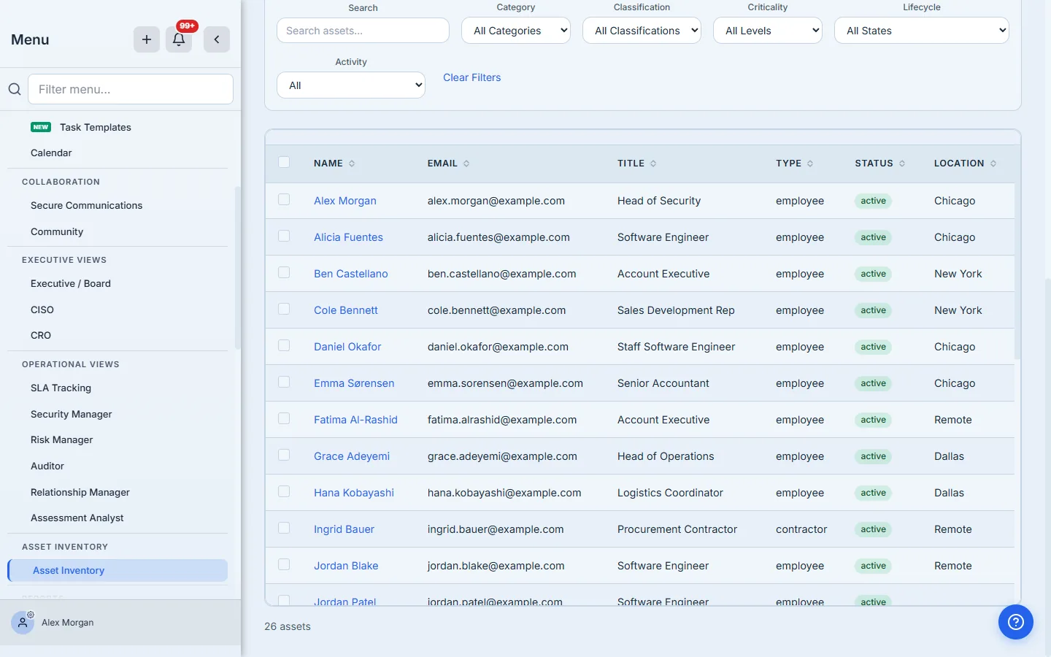Sort by the TYPE column sort icon
Image resolution: width=1051 pixels, height=657 pixels.
(x=810, y=164)
